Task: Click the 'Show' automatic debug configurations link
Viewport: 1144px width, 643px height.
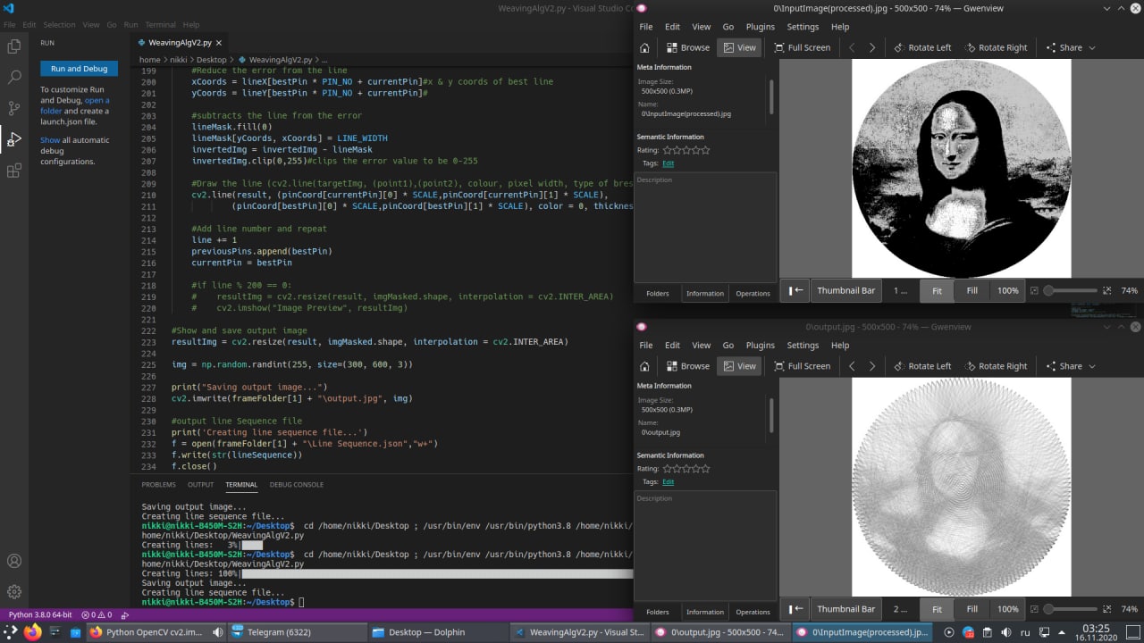Action: pos(50,140)
